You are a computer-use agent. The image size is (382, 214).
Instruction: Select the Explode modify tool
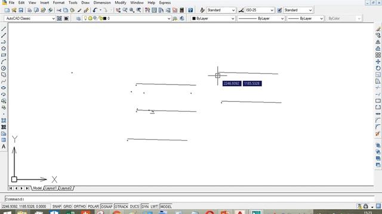[x=378, y=133]
